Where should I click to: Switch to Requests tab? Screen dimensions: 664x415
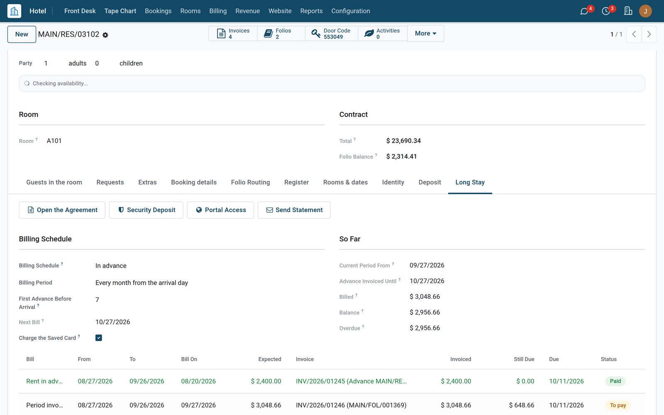click(x=110, y=182)
